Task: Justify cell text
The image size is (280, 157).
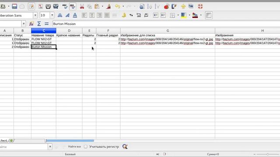Action: (x=107, y=15)
